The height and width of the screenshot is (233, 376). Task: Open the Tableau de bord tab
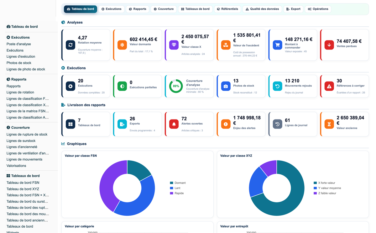(x=81, y=9)
